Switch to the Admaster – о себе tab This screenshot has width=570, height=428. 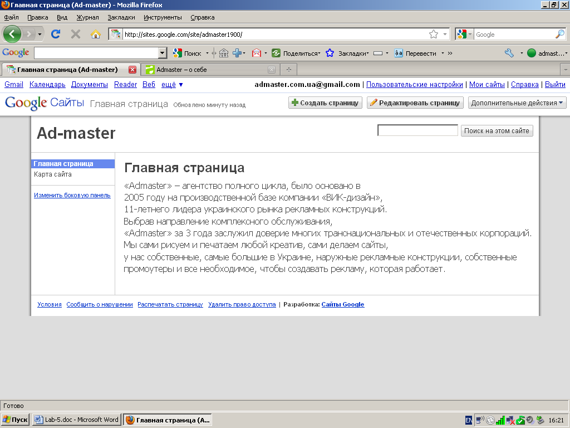point(209,70)
